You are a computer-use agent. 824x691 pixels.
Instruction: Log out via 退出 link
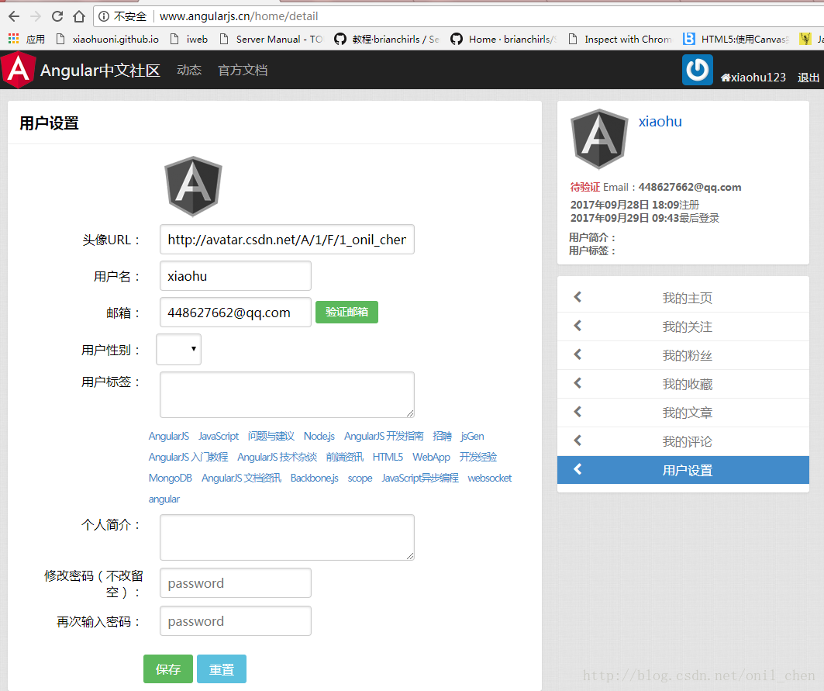point(808,78)
